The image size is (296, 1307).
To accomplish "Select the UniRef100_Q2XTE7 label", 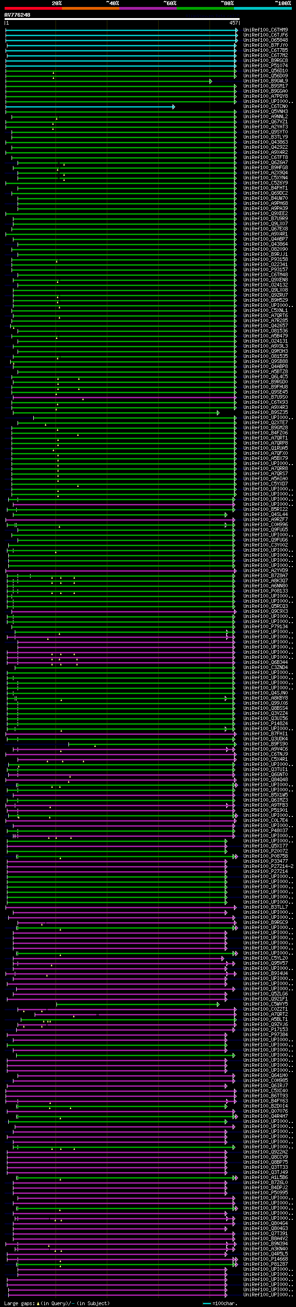I will [x=265, y=423].
